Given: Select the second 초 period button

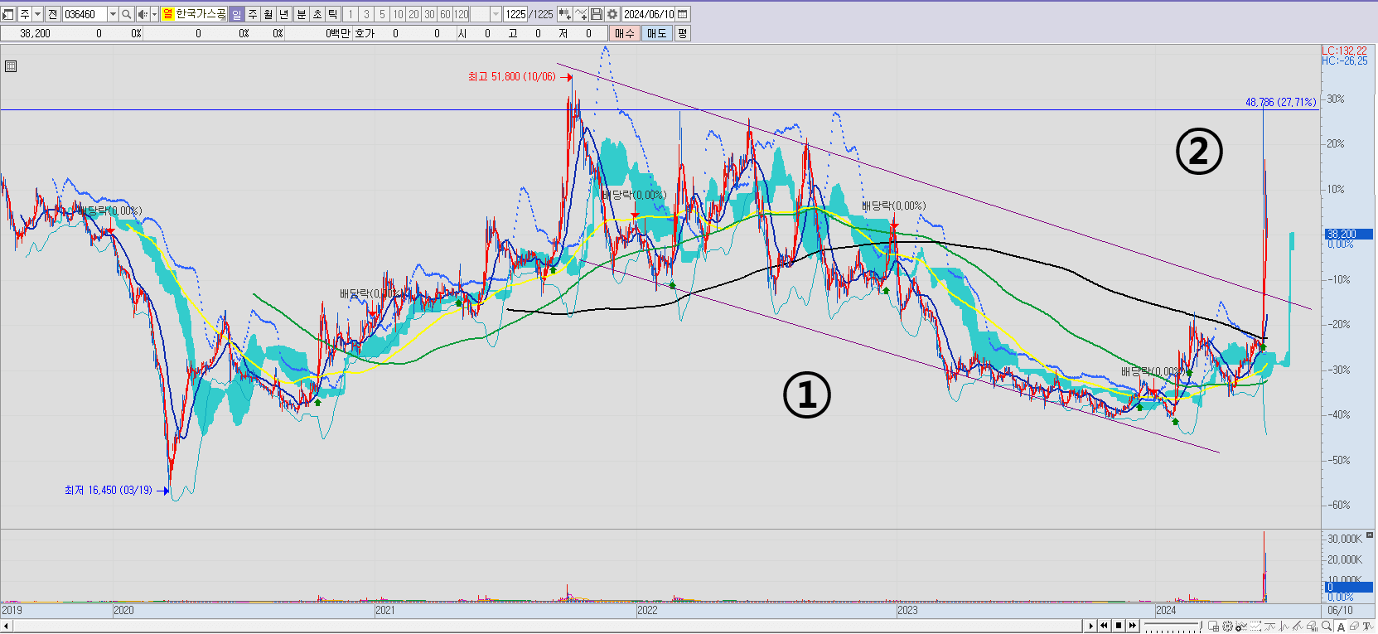Looking at the screenshot, I should (317, 14).
